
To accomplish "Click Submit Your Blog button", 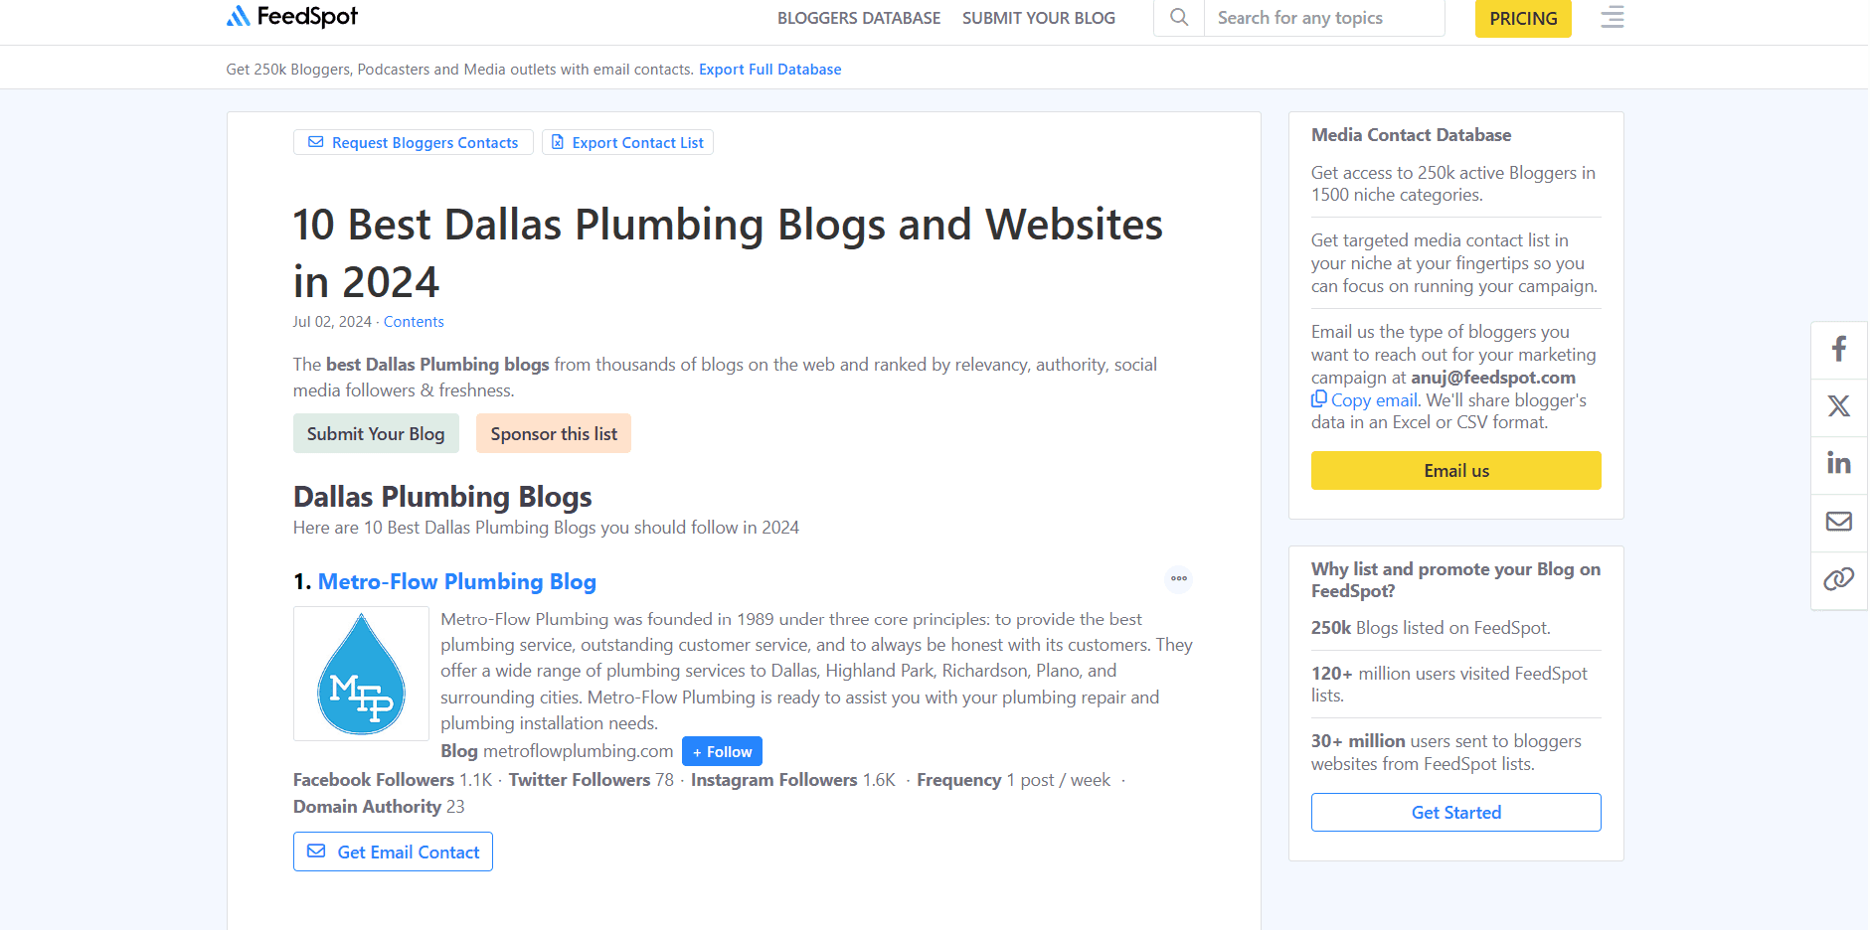I will [x=376, y=433].
